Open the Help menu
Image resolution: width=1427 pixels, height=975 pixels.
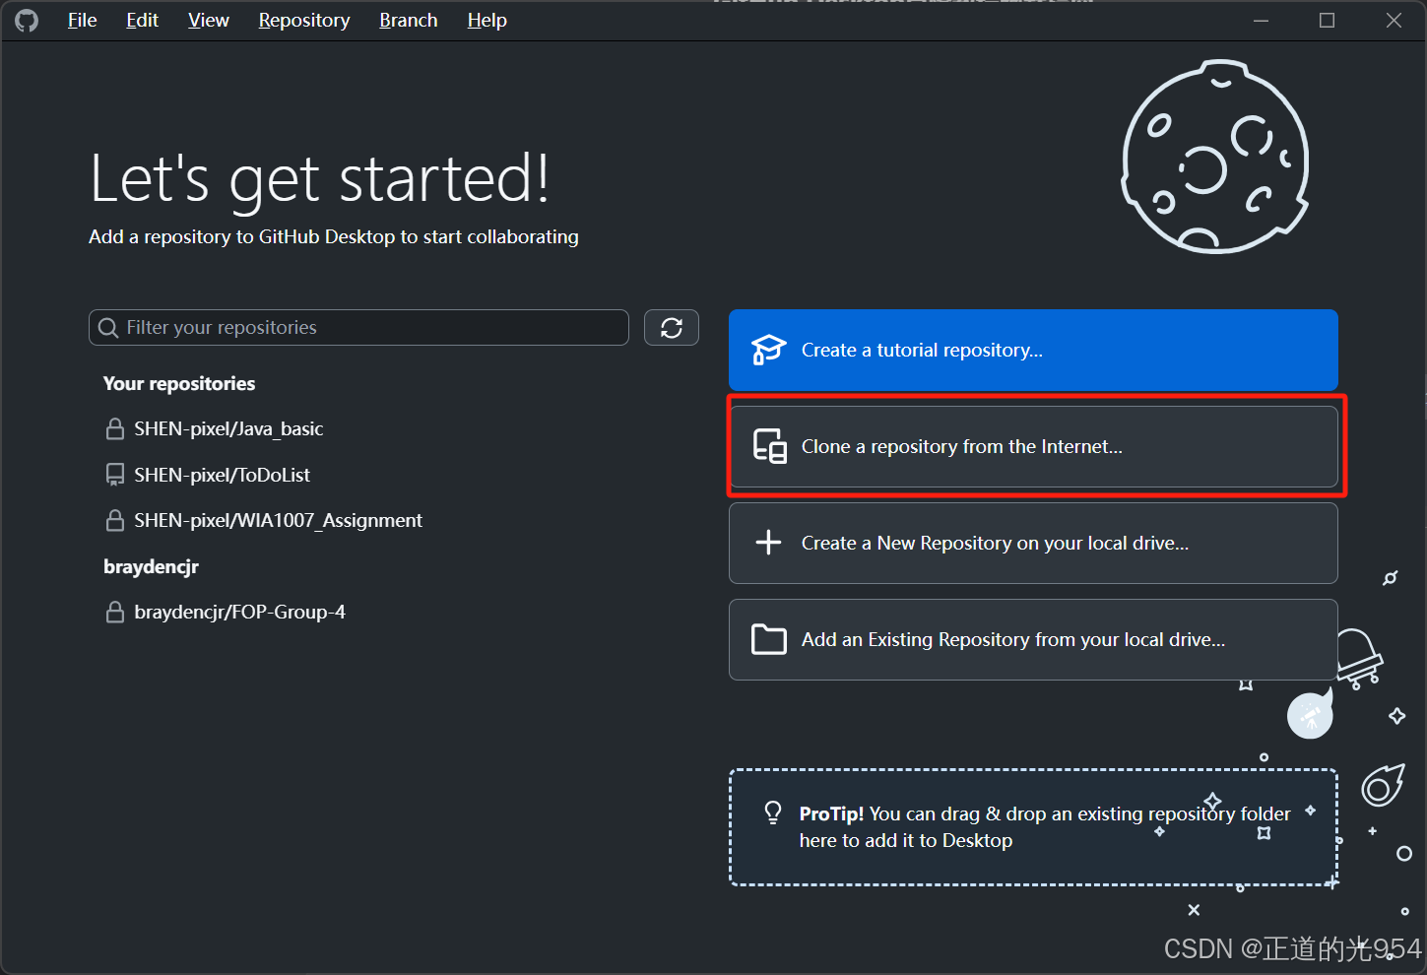tap(486, 20)
